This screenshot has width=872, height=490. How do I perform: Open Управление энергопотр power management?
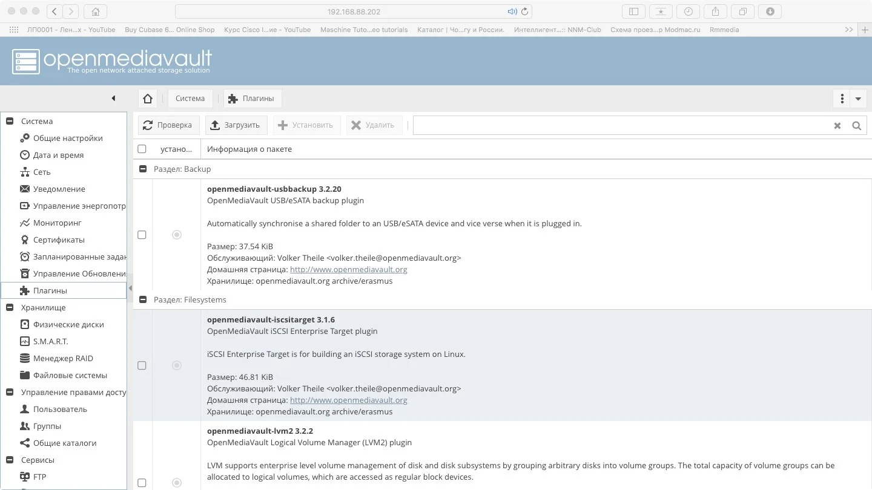click(x=79, y=206)
